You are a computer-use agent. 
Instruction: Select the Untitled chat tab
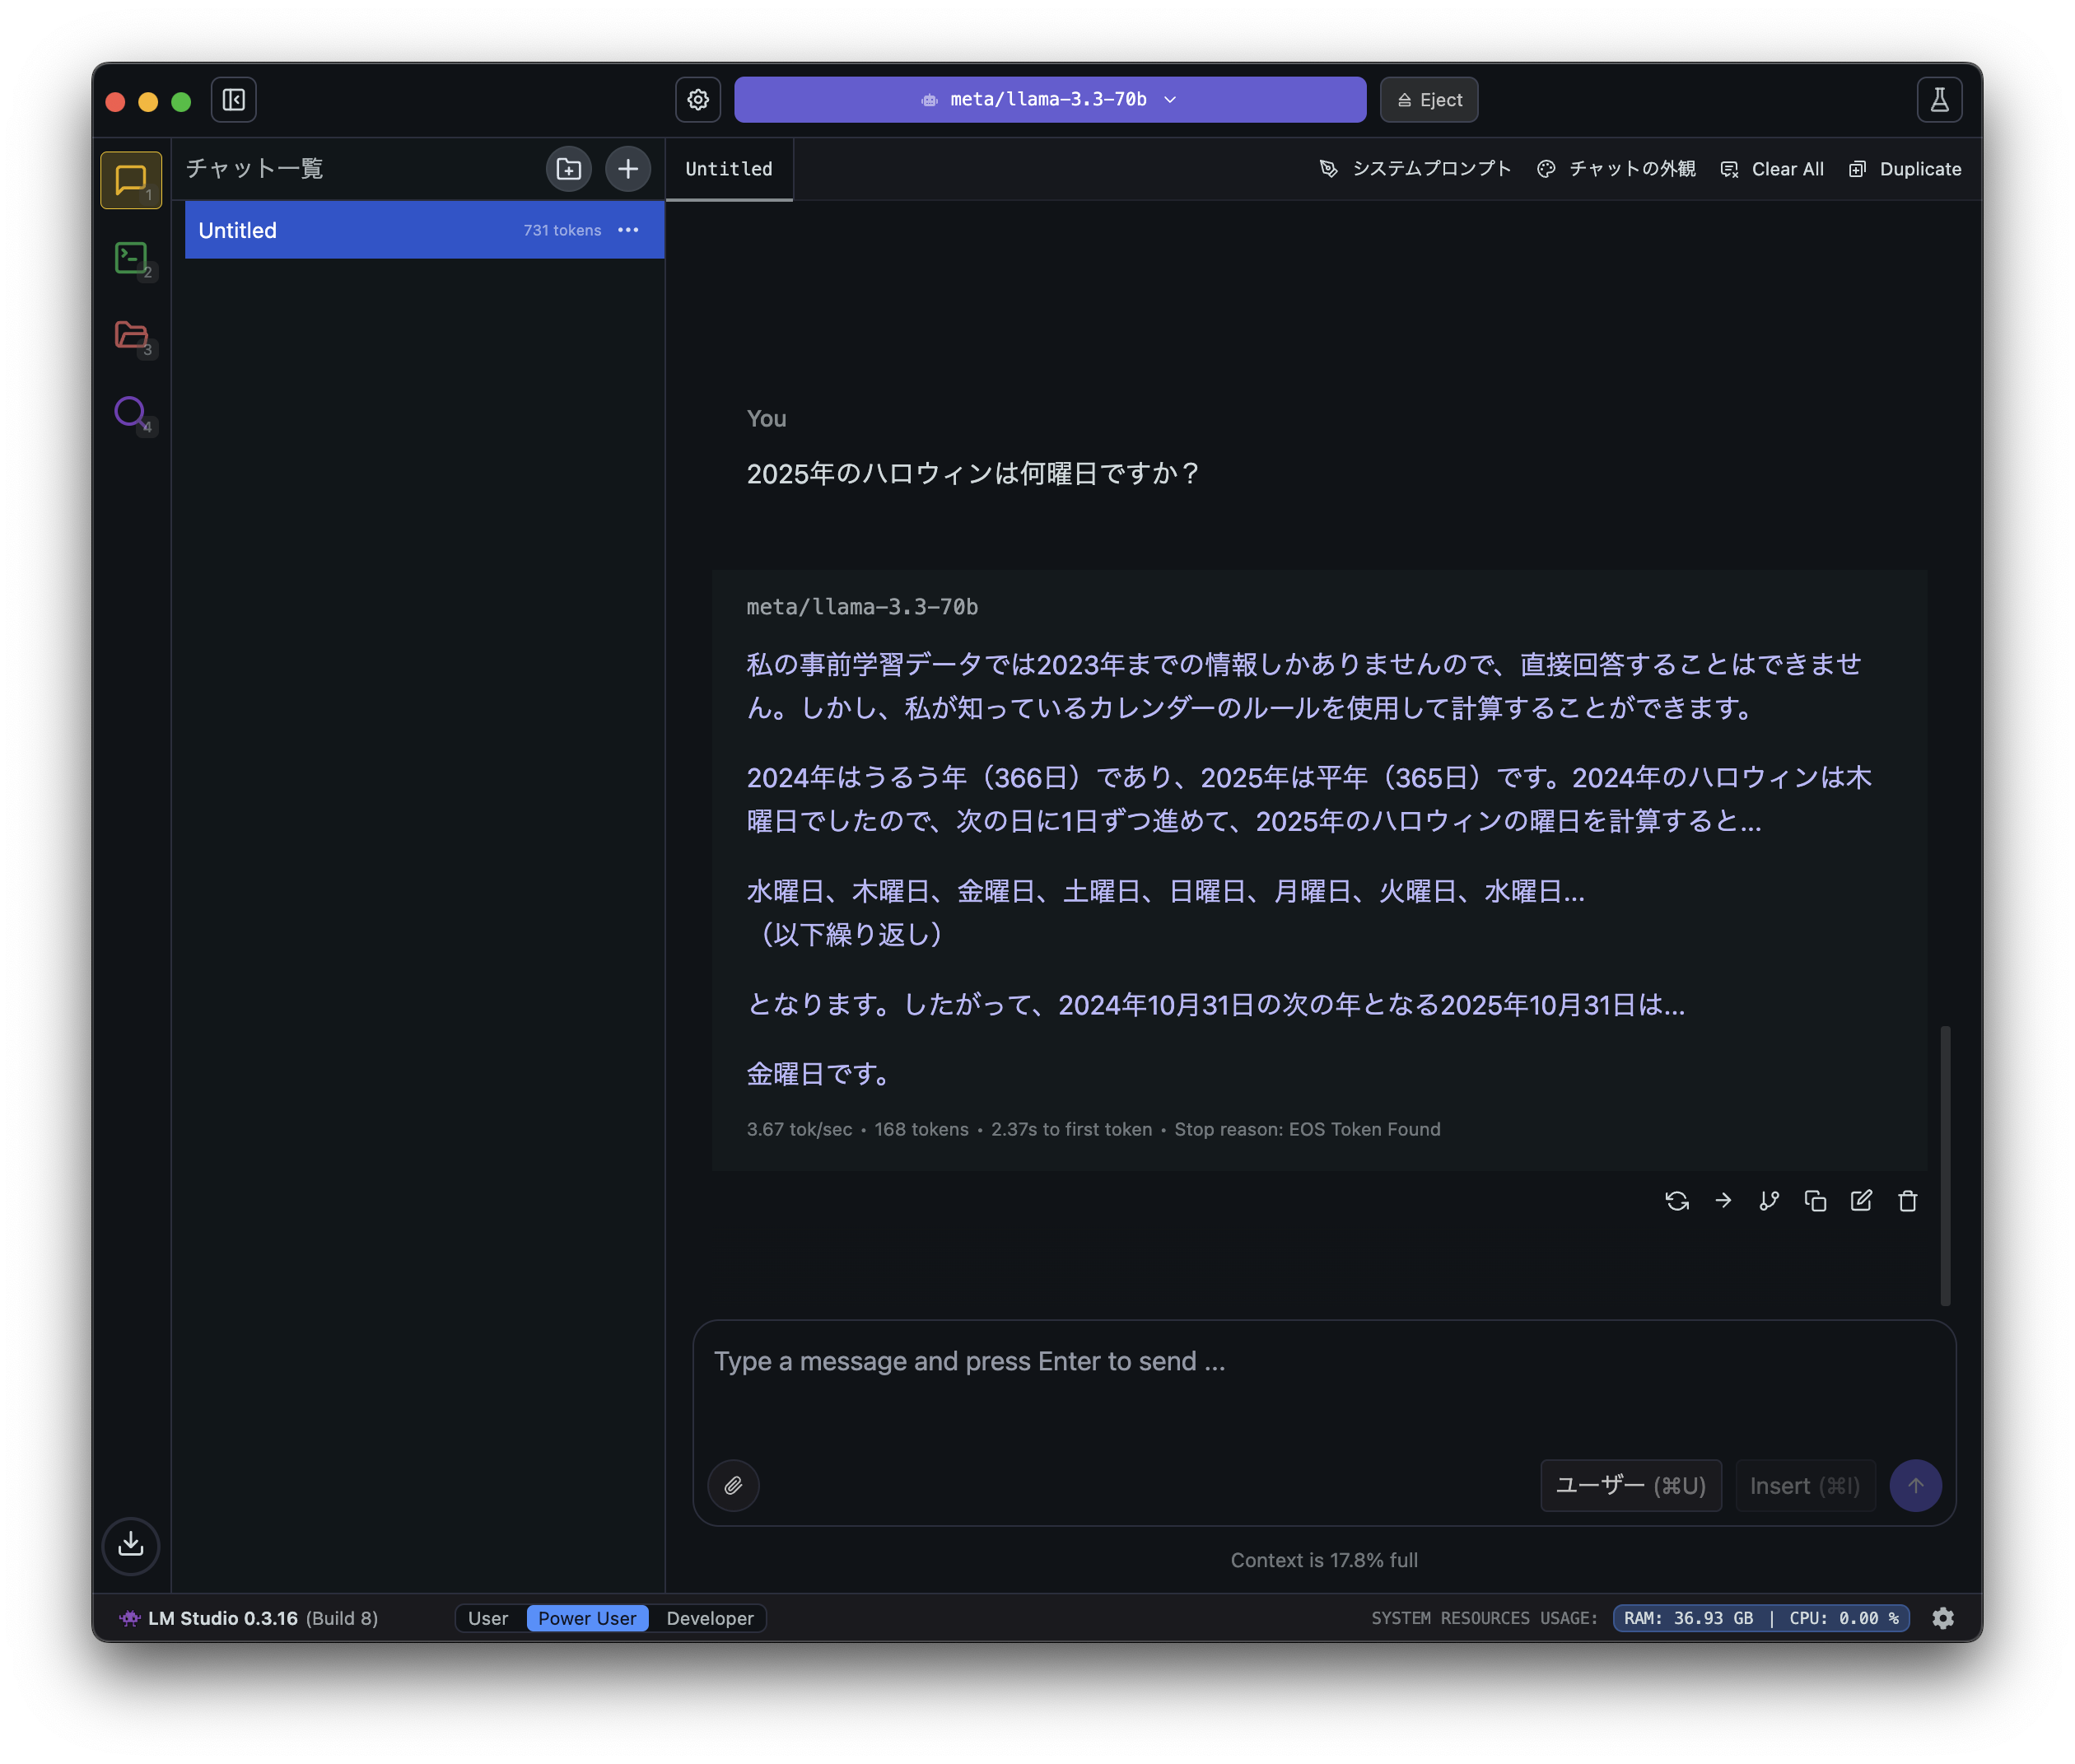click(728, 168)
